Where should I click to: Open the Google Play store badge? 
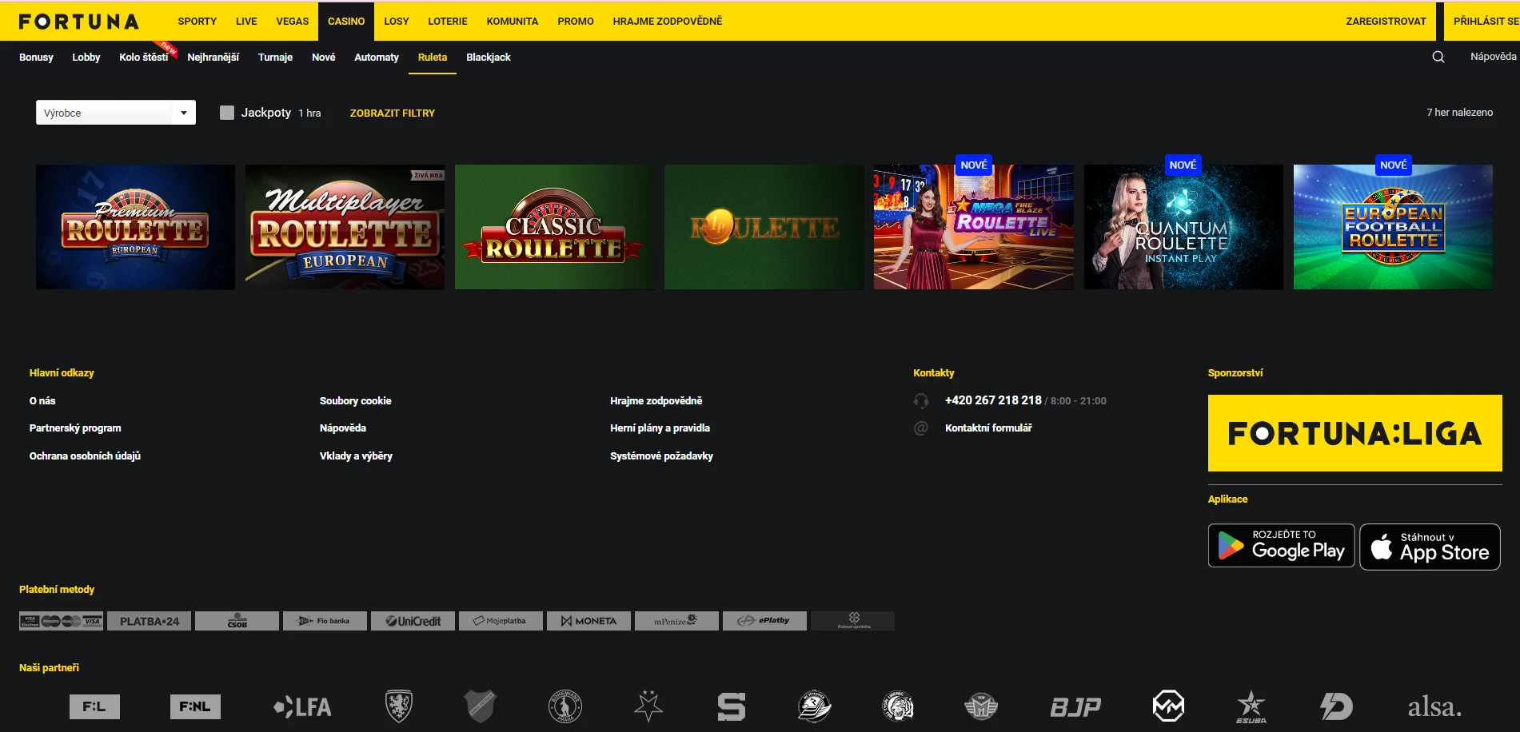point(1281,546)
